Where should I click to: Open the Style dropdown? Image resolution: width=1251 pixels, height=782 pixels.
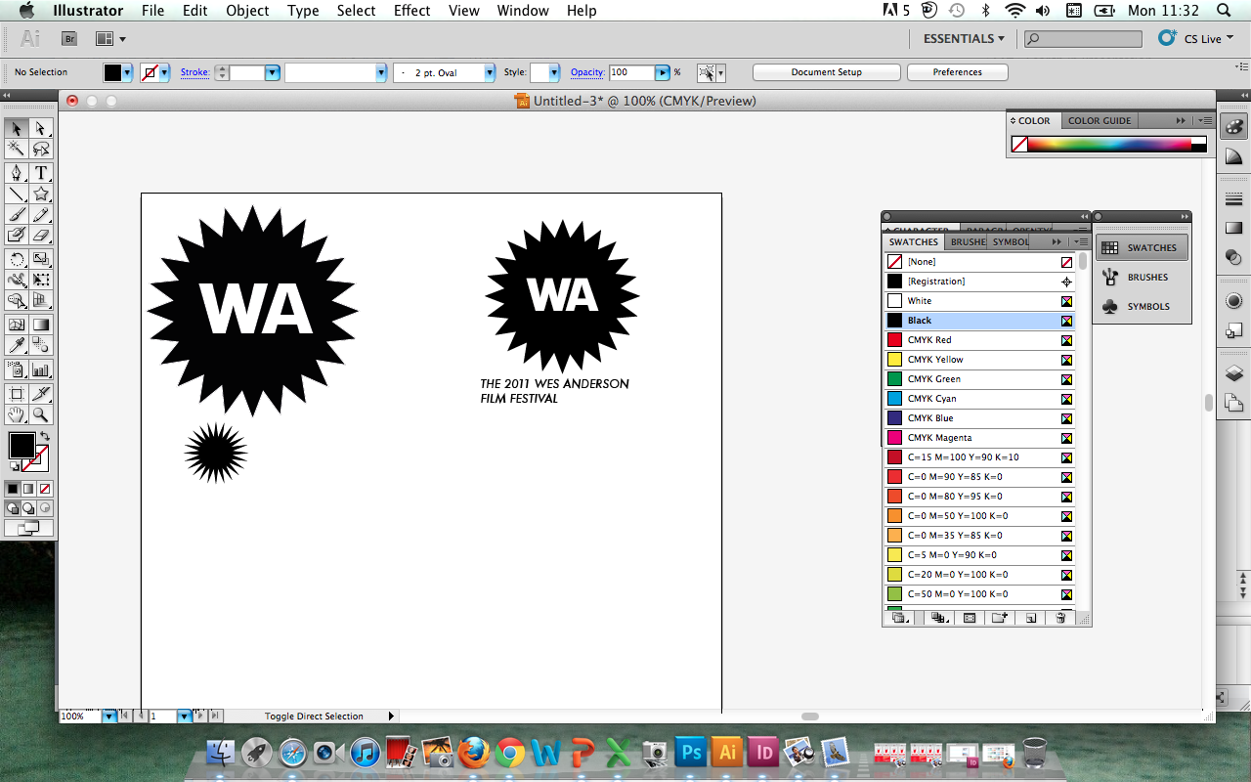point(554,72)
